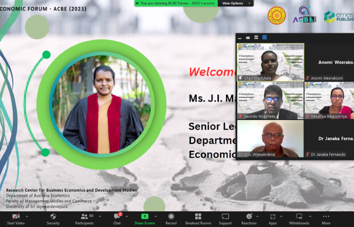Open the Chat panel

tap(117, 216)
